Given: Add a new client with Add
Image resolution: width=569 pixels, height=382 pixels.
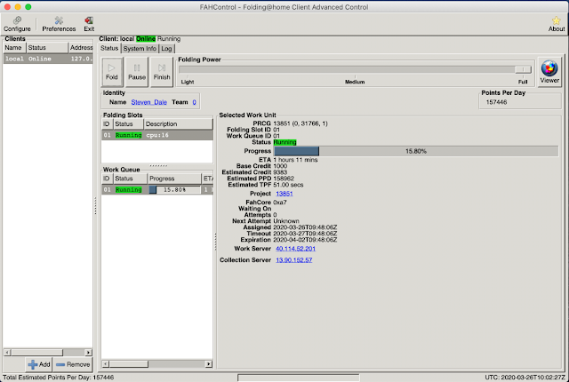Looking at the screenshot, I should (x=39, y=364).
